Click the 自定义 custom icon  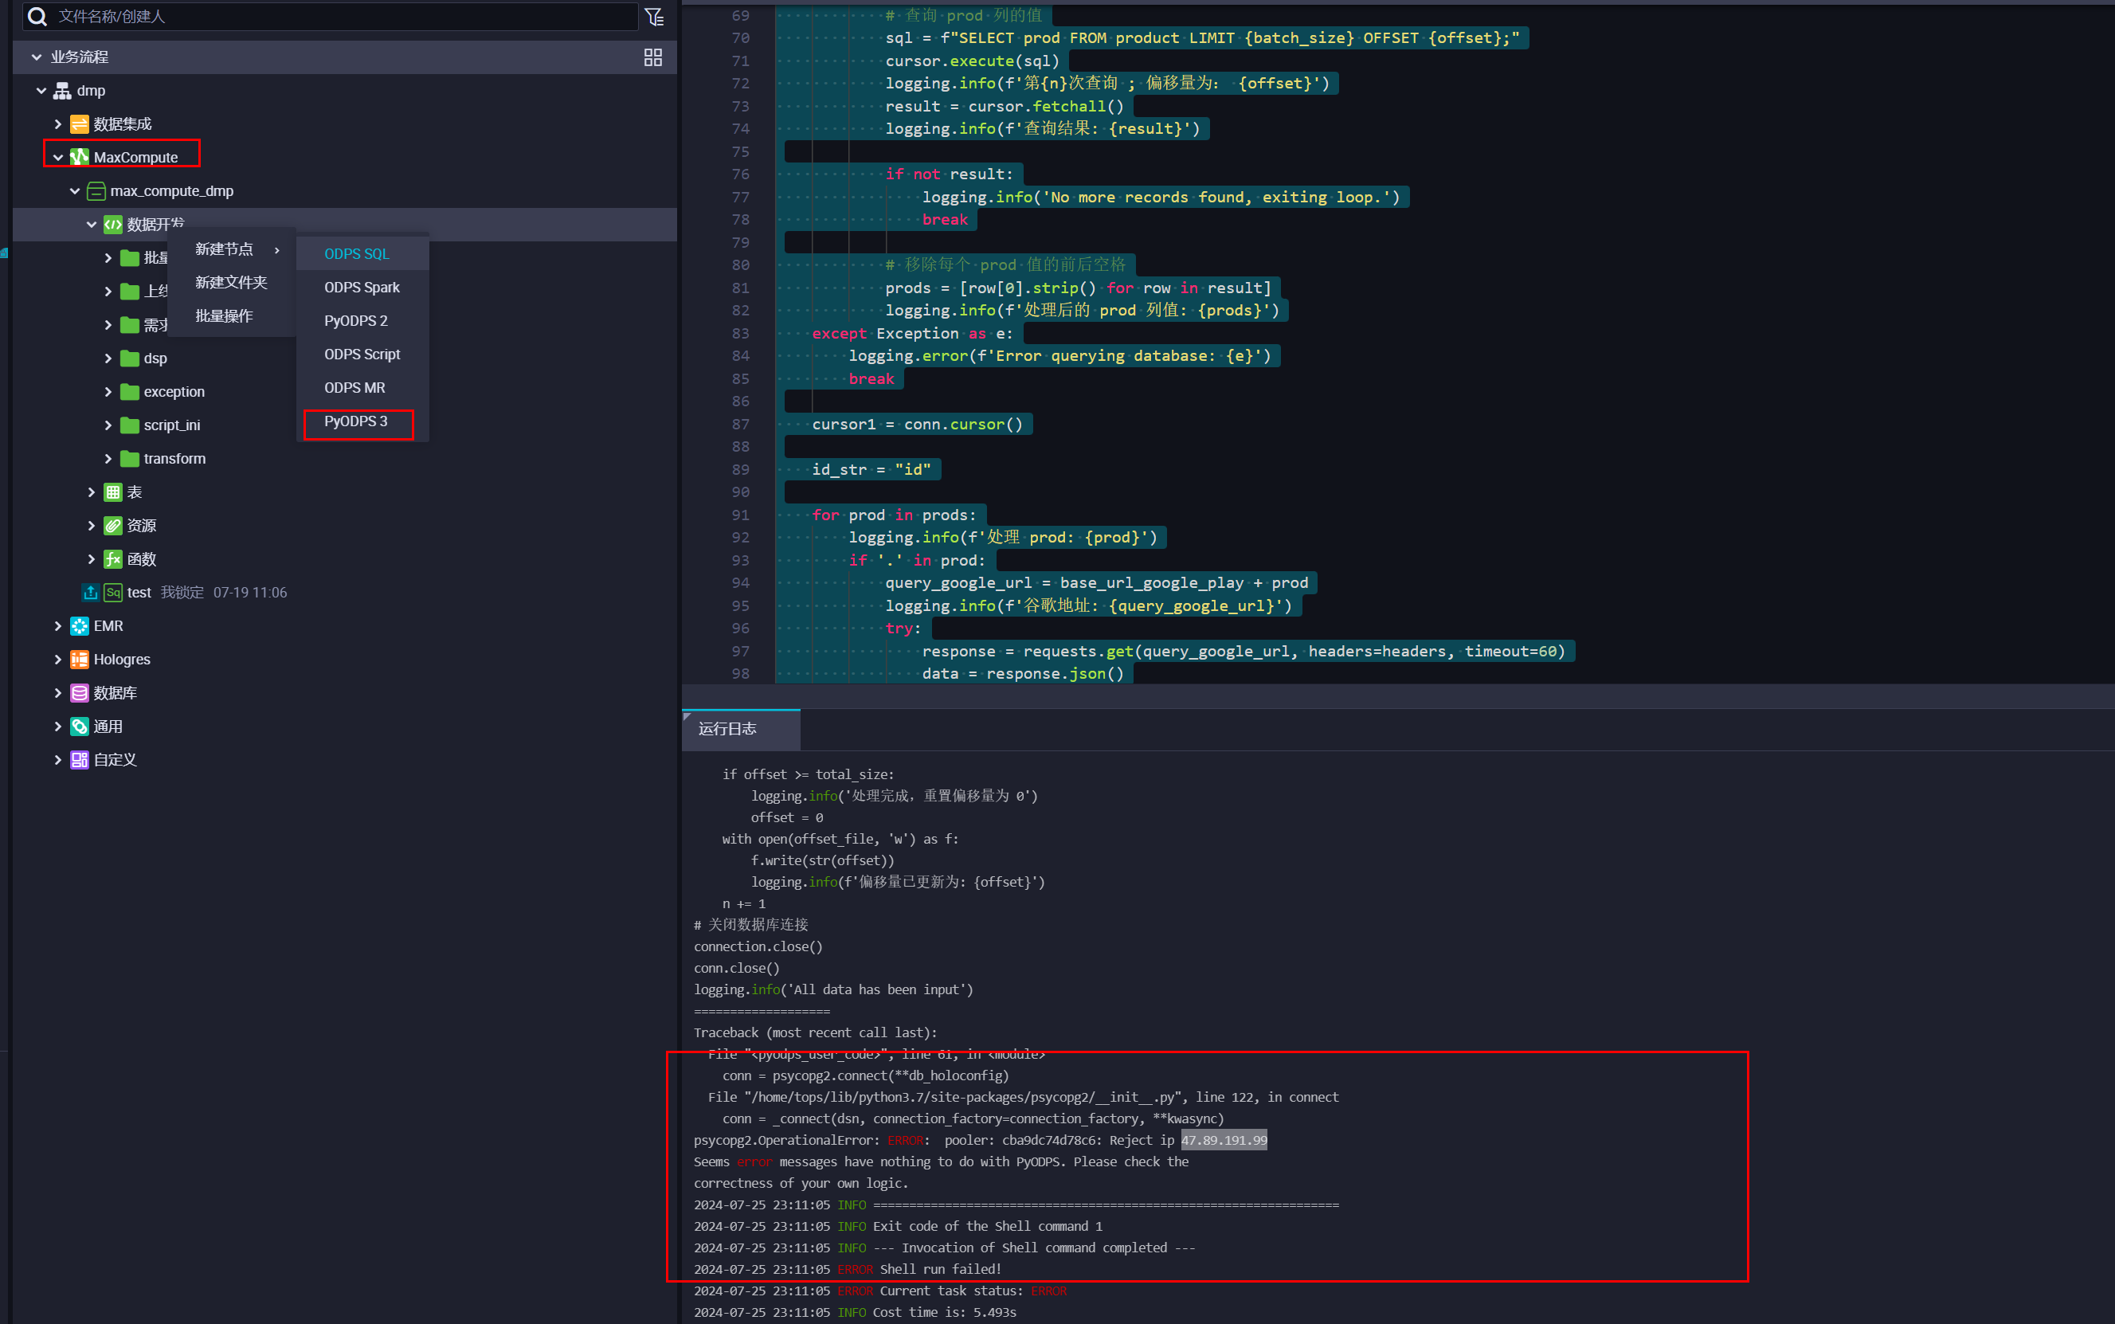tap(79, 760)
